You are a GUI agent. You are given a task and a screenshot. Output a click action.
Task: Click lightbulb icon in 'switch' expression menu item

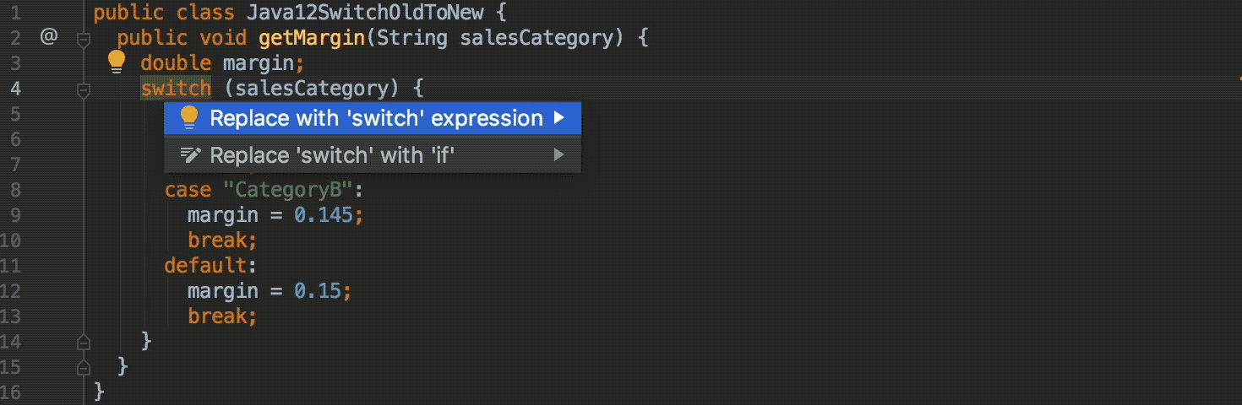coord(189,118)
